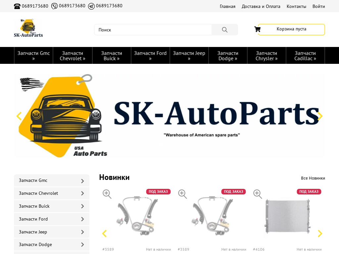Click ПОД ЗАКАЗ badge on radiator product
This screenshot has width=339, height=254.
click(x=309, y=191)
